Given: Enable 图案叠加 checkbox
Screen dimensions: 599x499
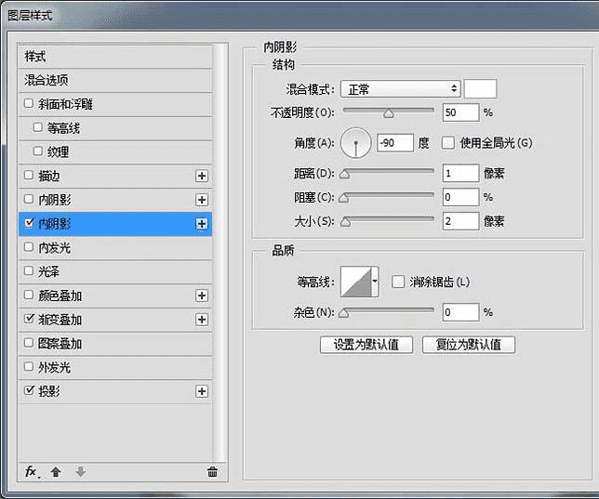Looking at the screenshot, I should click(29, 343).
